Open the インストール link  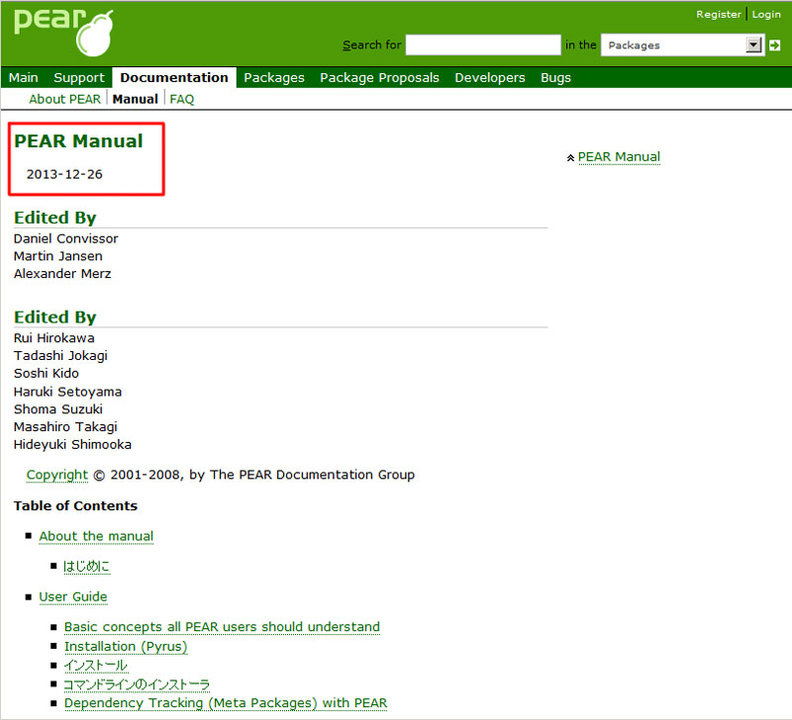tap(96, 666)
